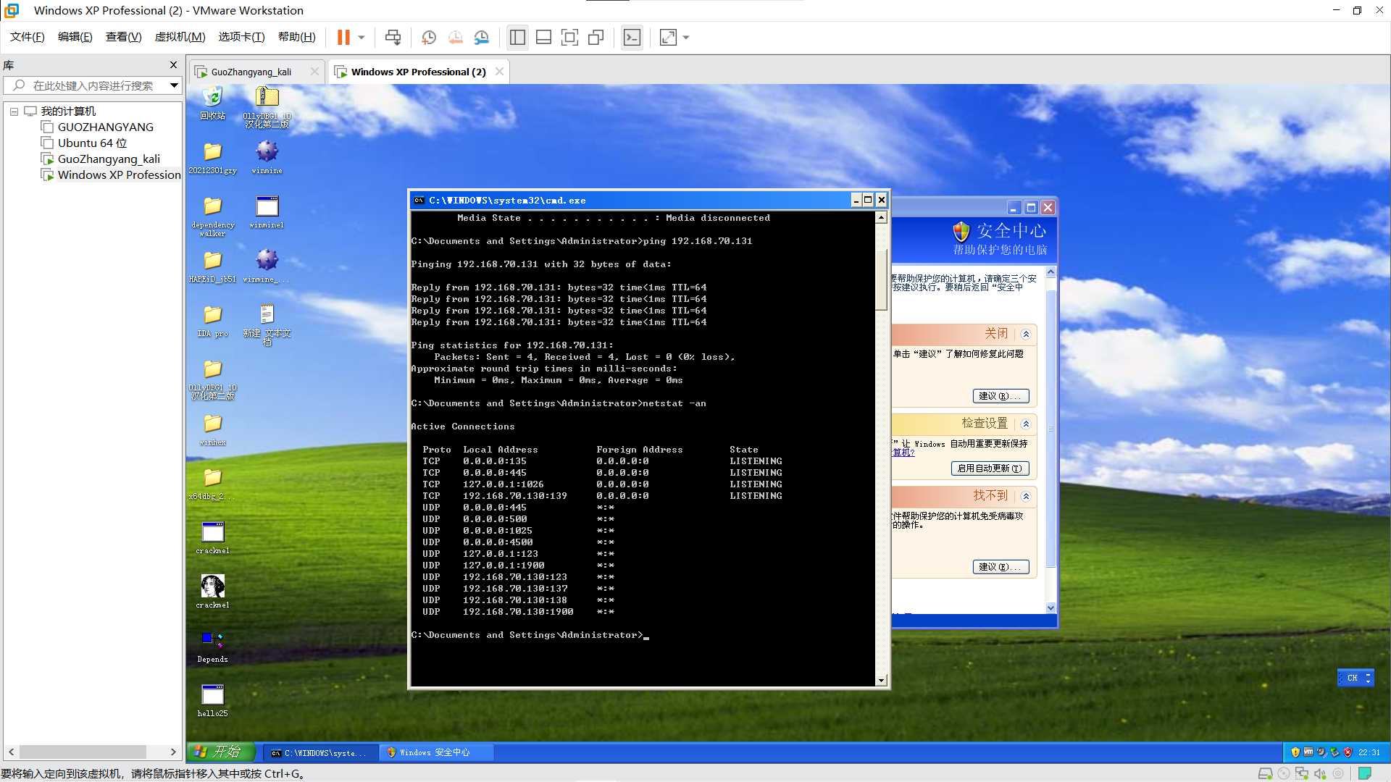Open the console view icon
Viewport: 1391px width, 782px height.
point(632,38)
